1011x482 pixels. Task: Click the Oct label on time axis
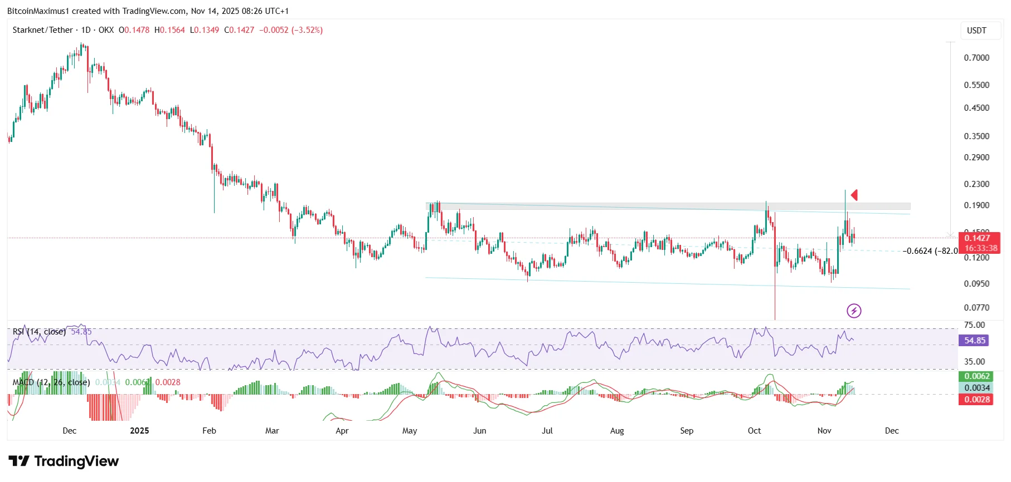pos(754,431)
